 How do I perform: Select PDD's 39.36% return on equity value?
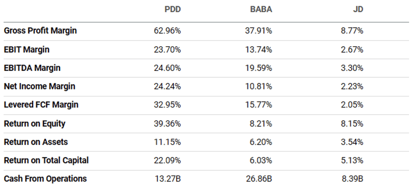pyautogui.click(x=167, y=124)
